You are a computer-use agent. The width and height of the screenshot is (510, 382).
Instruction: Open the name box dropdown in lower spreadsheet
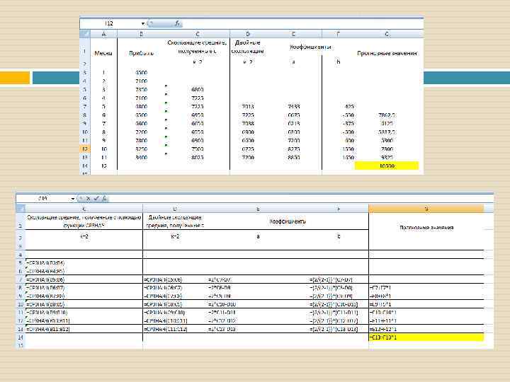pos(73,199)
